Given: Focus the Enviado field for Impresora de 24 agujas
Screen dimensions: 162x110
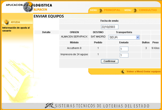Looking at the screenshot, I should 124,55.
